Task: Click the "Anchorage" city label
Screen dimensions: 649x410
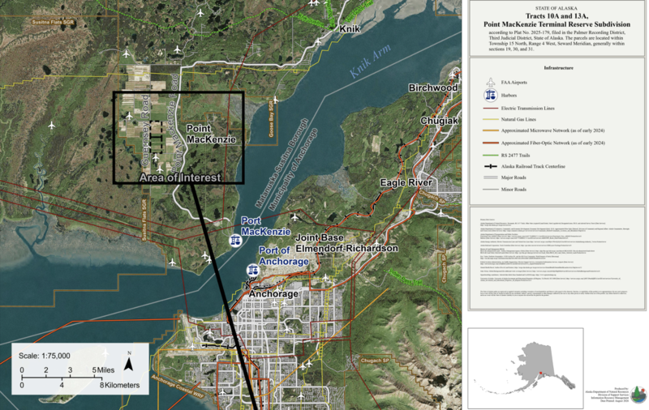Action: (273, 294)
